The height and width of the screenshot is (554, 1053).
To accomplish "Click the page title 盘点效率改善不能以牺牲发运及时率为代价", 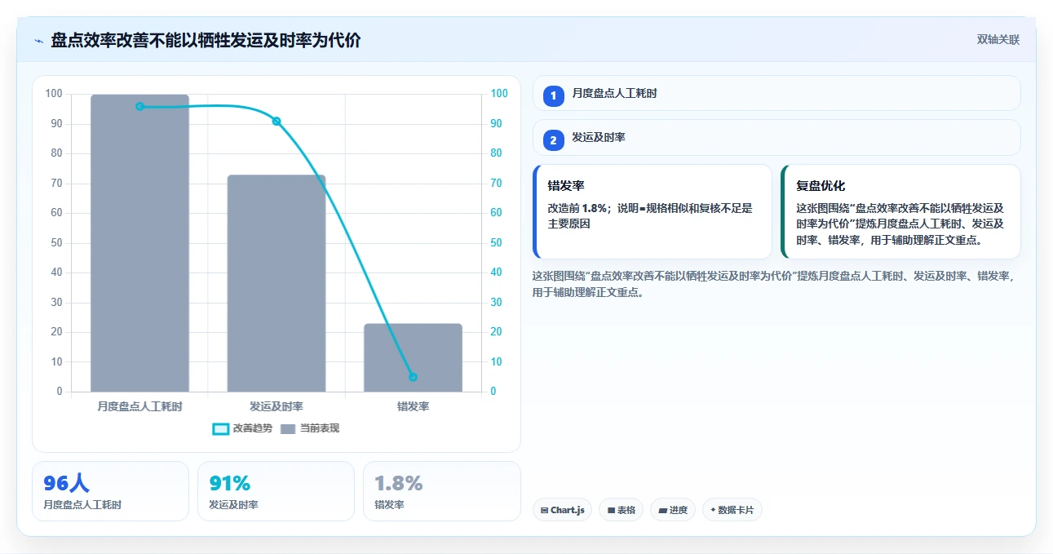I will tap(206, 41).
